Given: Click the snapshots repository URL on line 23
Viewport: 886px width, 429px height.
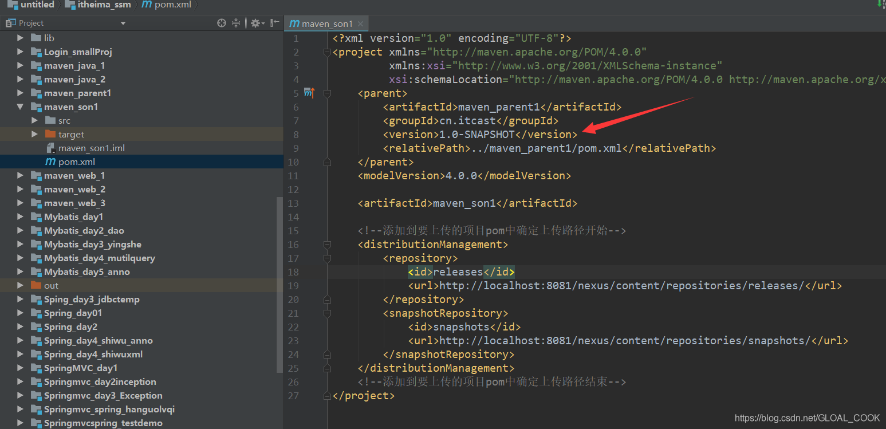Looking at the screenshot, I should [625, 340].
